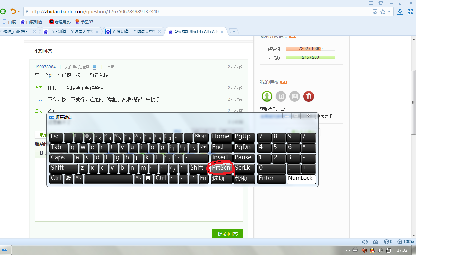Image resolution: width=454 pixels, height=259 pixels.
Task: Click the browser refresh icon
Action: pos(3,11)
